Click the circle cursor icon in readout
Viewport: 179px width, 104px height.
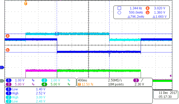click(x=119, y=13)
